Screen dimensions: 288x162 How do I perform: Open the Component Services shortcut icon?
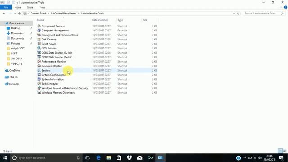pyautogui.click(x=39, y=26)
